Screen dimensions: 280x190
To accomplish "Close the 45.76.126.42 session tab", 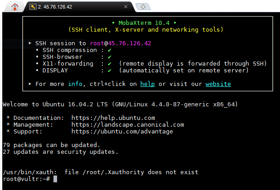I will coord(126,7).
